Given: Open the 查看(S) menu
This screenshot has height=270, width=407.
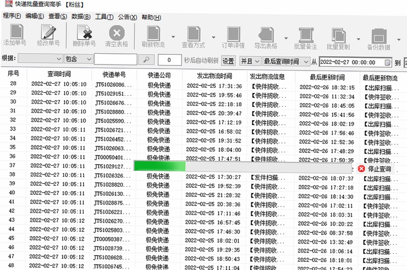Looking at the screenshot, I should [57, 16].
